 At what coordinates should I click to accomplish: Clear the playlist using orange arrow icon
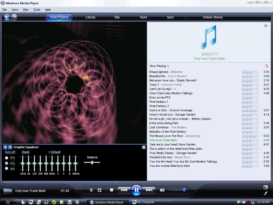pos(266,66)
